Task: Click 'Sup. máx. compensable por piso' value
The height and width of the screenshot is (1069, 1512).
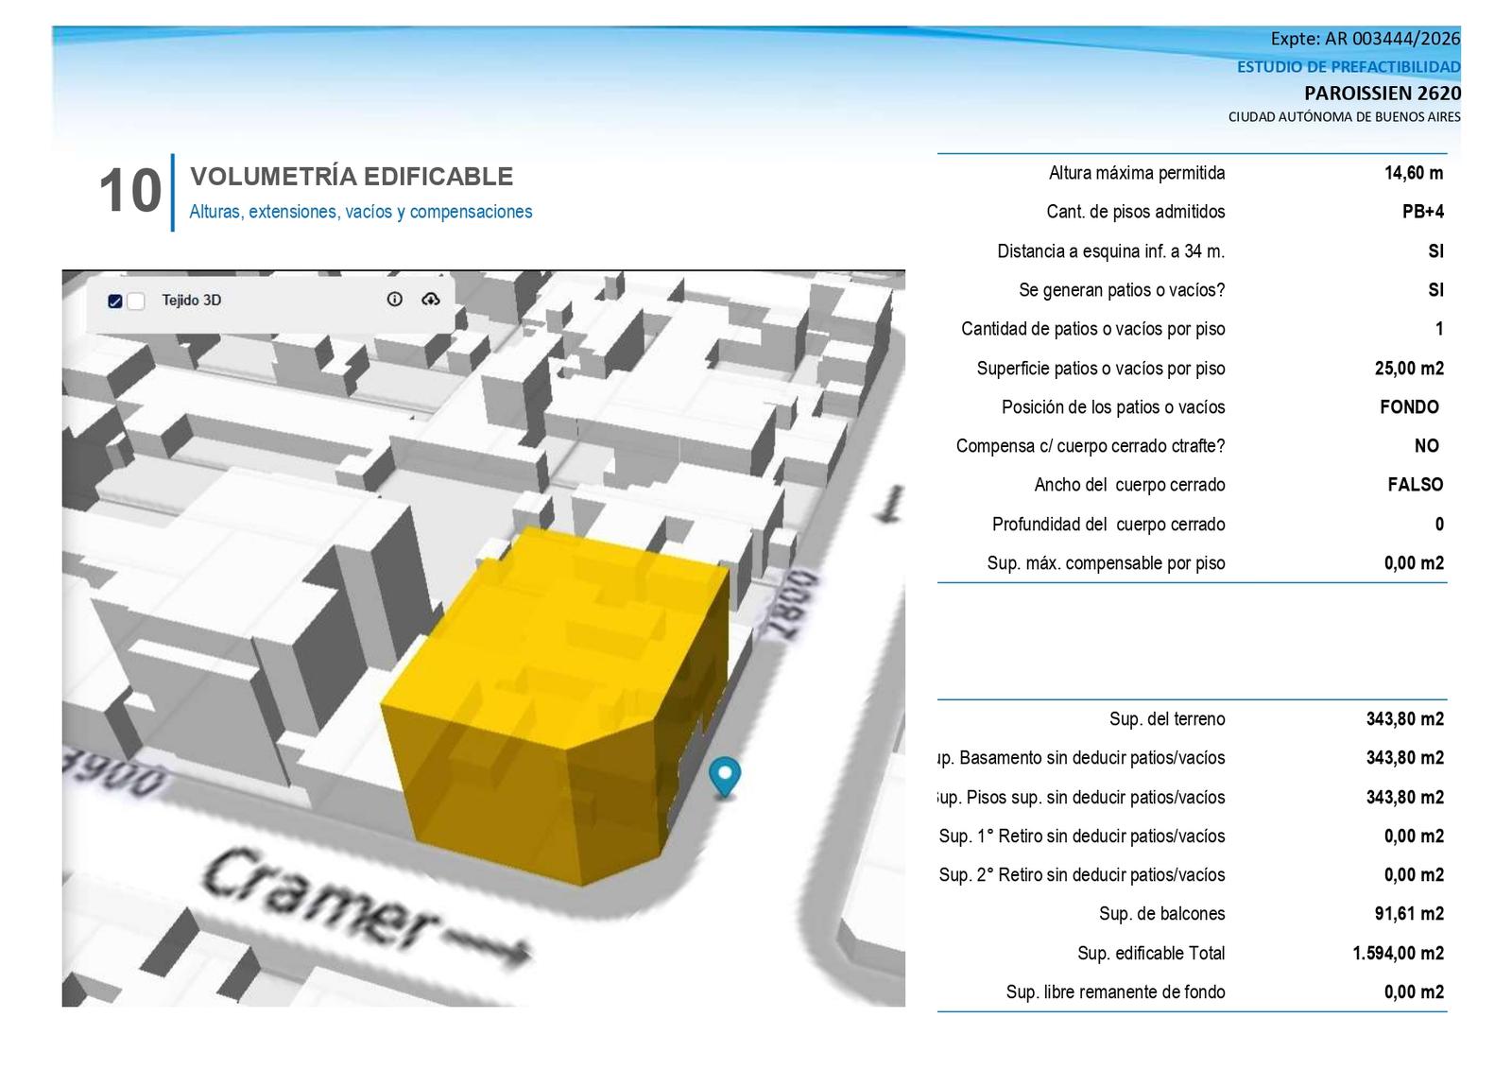Action: (x=1414, y=563)
